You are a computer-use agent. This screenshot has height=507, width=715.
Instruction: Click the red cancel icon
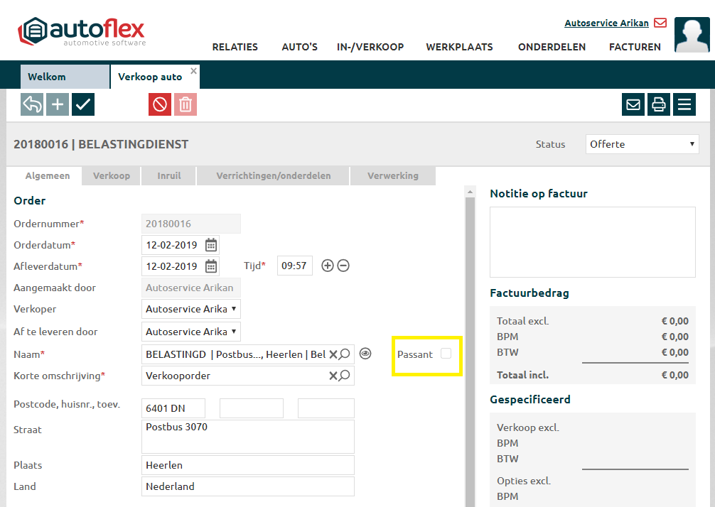160,104
